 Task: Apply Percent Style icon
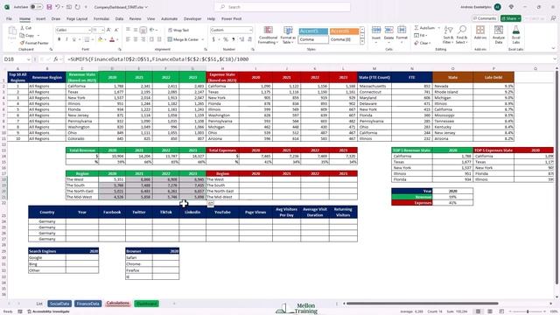(226, 39)
